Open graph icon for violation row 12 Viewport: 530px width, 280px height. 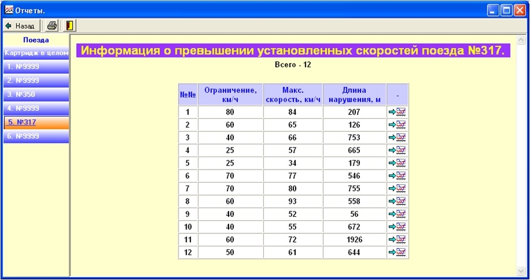(x=397, y=252)
